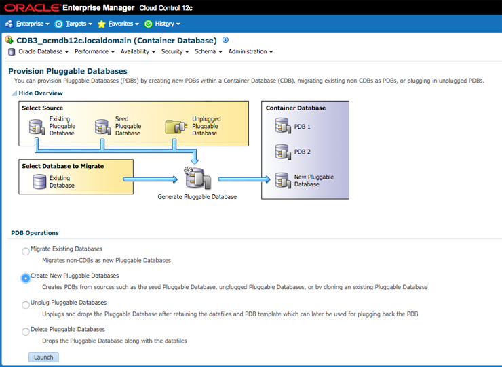Click the PDB 2 database icon

(x=283, y=152)
